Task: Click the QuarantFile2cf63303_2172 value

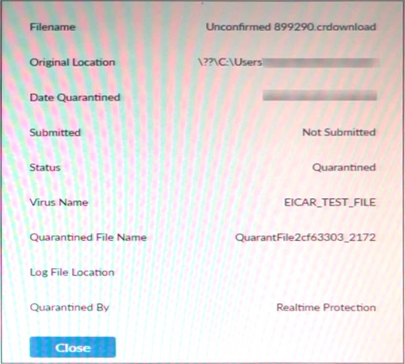Action: pos(305,237)
